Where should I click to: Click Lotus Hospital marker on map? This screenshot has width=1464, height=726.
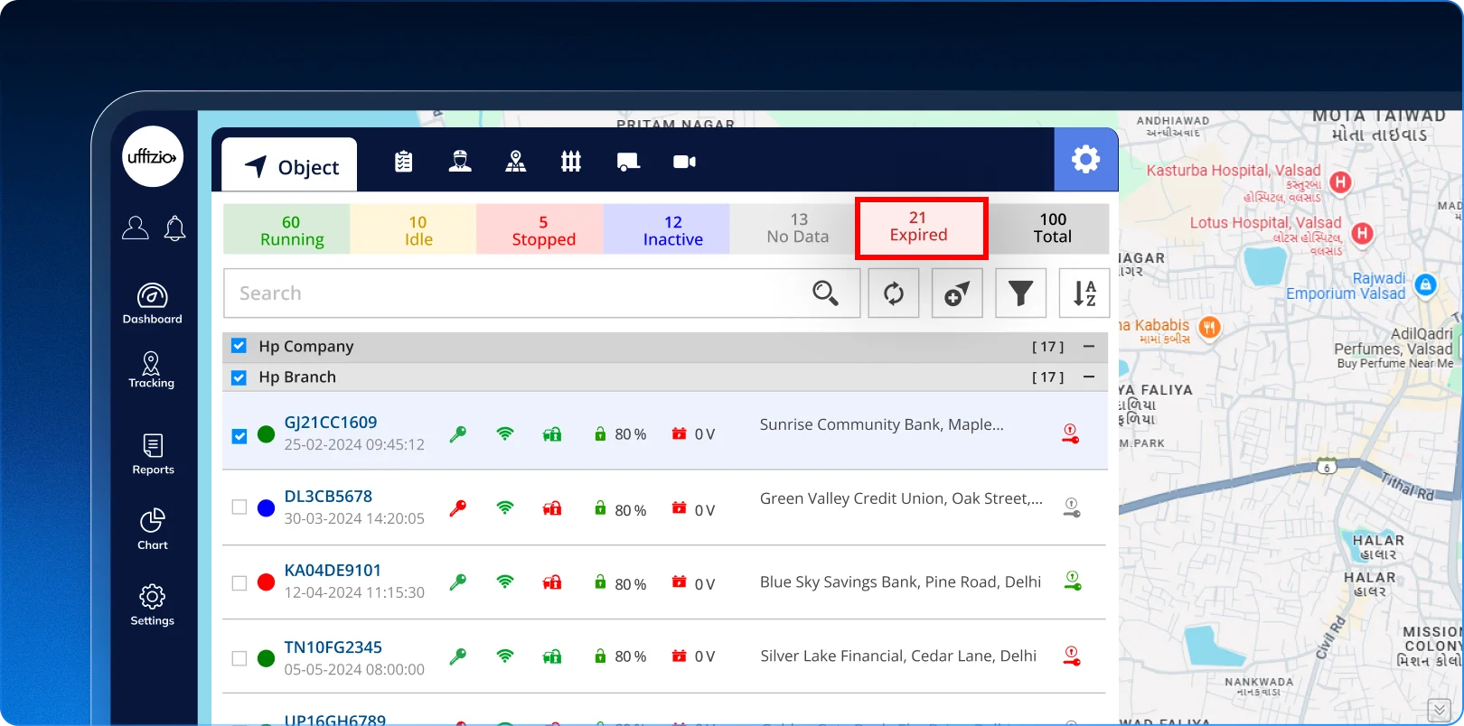[x=1363, y=234]
